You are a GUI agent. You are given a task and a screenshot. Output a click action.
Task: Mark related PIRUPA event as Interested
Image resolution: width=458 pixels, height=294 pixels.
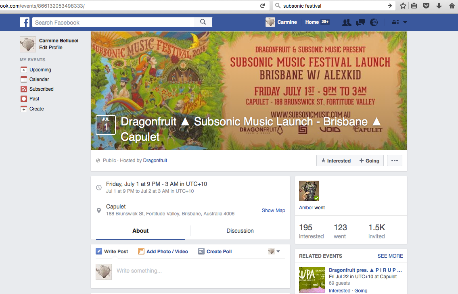pos(339,290)
